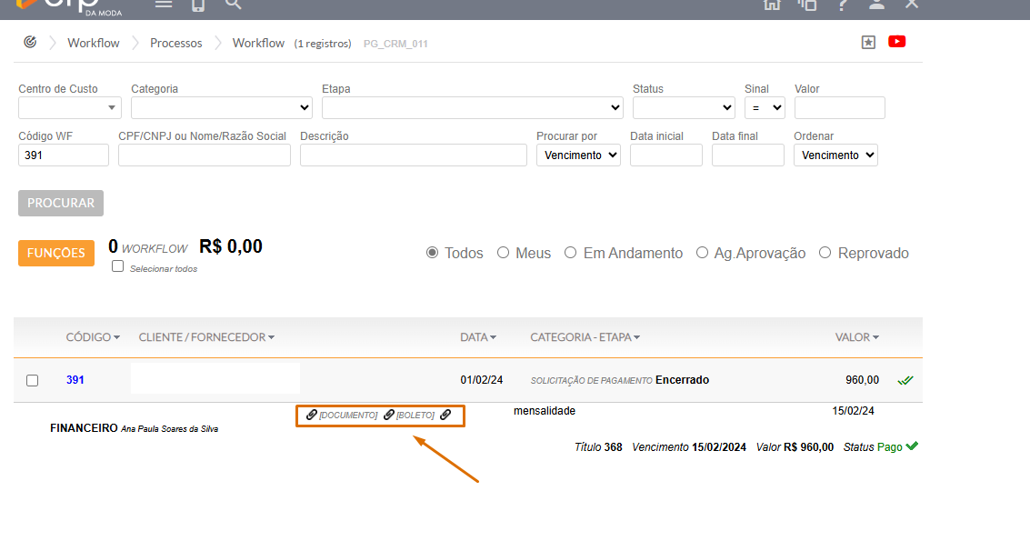Screen dimensions: 1030x551
Task: Open the user profile icon
Action: [876, 5]
